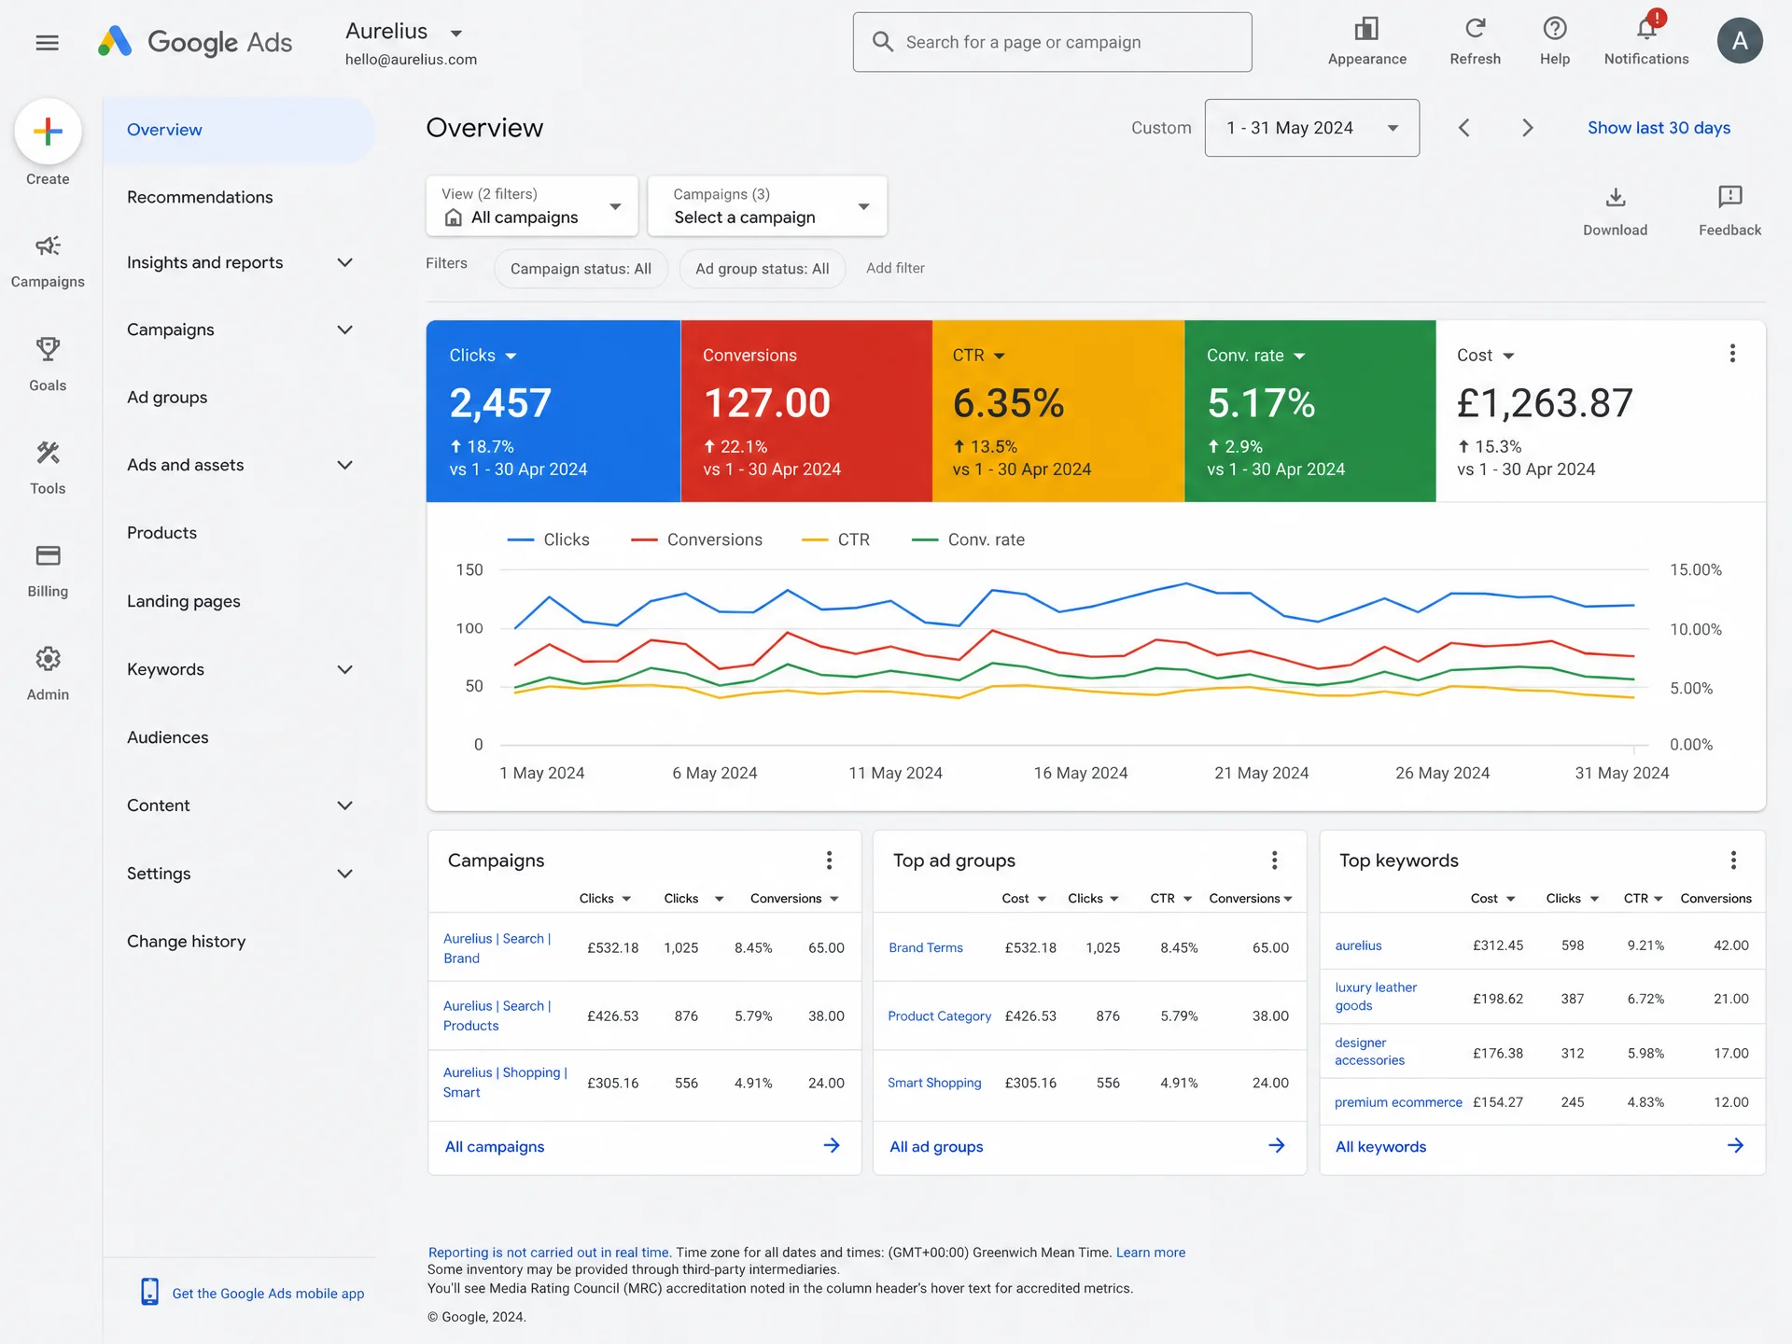Expand Keywords section

344,670
